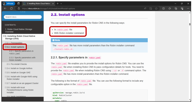Open the tab search dropdown arrow
Screen dimensions: 193x103
tap(61, 4)
